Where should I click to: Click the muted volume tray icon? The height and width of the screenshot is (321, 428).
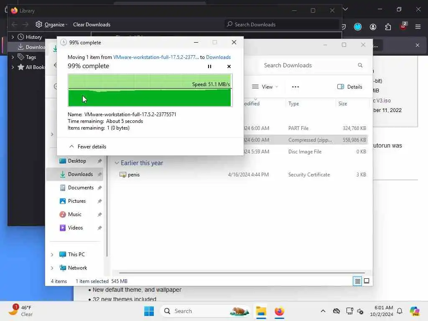[360, 311]
